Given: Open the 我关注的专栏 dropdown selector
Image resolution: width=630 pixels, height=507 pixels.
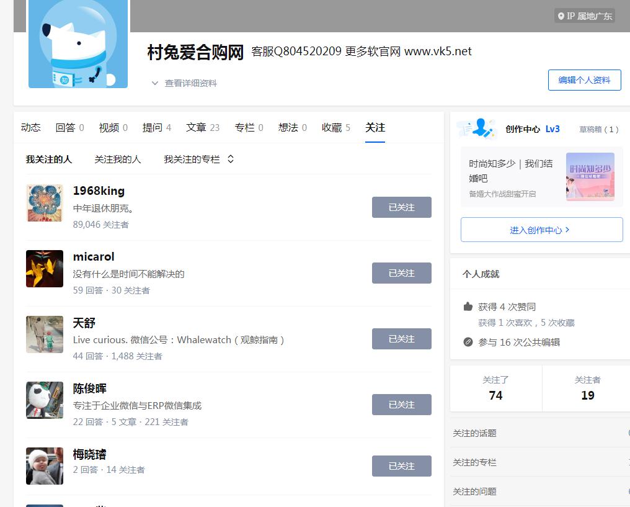Looking at the screenshot, I should (x=198, y=159).
